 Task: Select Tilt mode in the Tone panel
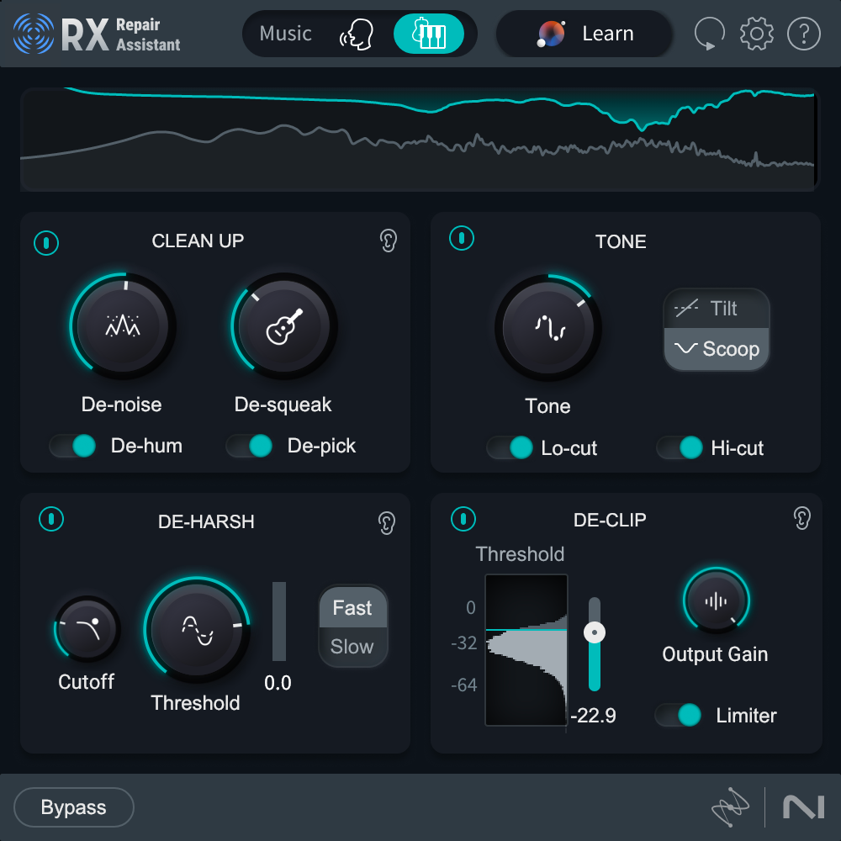coord(716,309)
